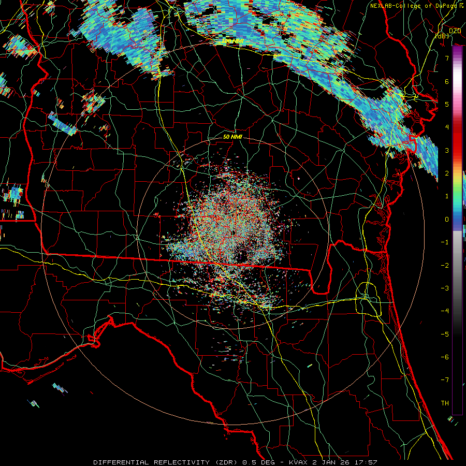The height and width of the screenshot is (466, 466).
Task: Click the "6" value on the color scale
Action: point(447,81)
